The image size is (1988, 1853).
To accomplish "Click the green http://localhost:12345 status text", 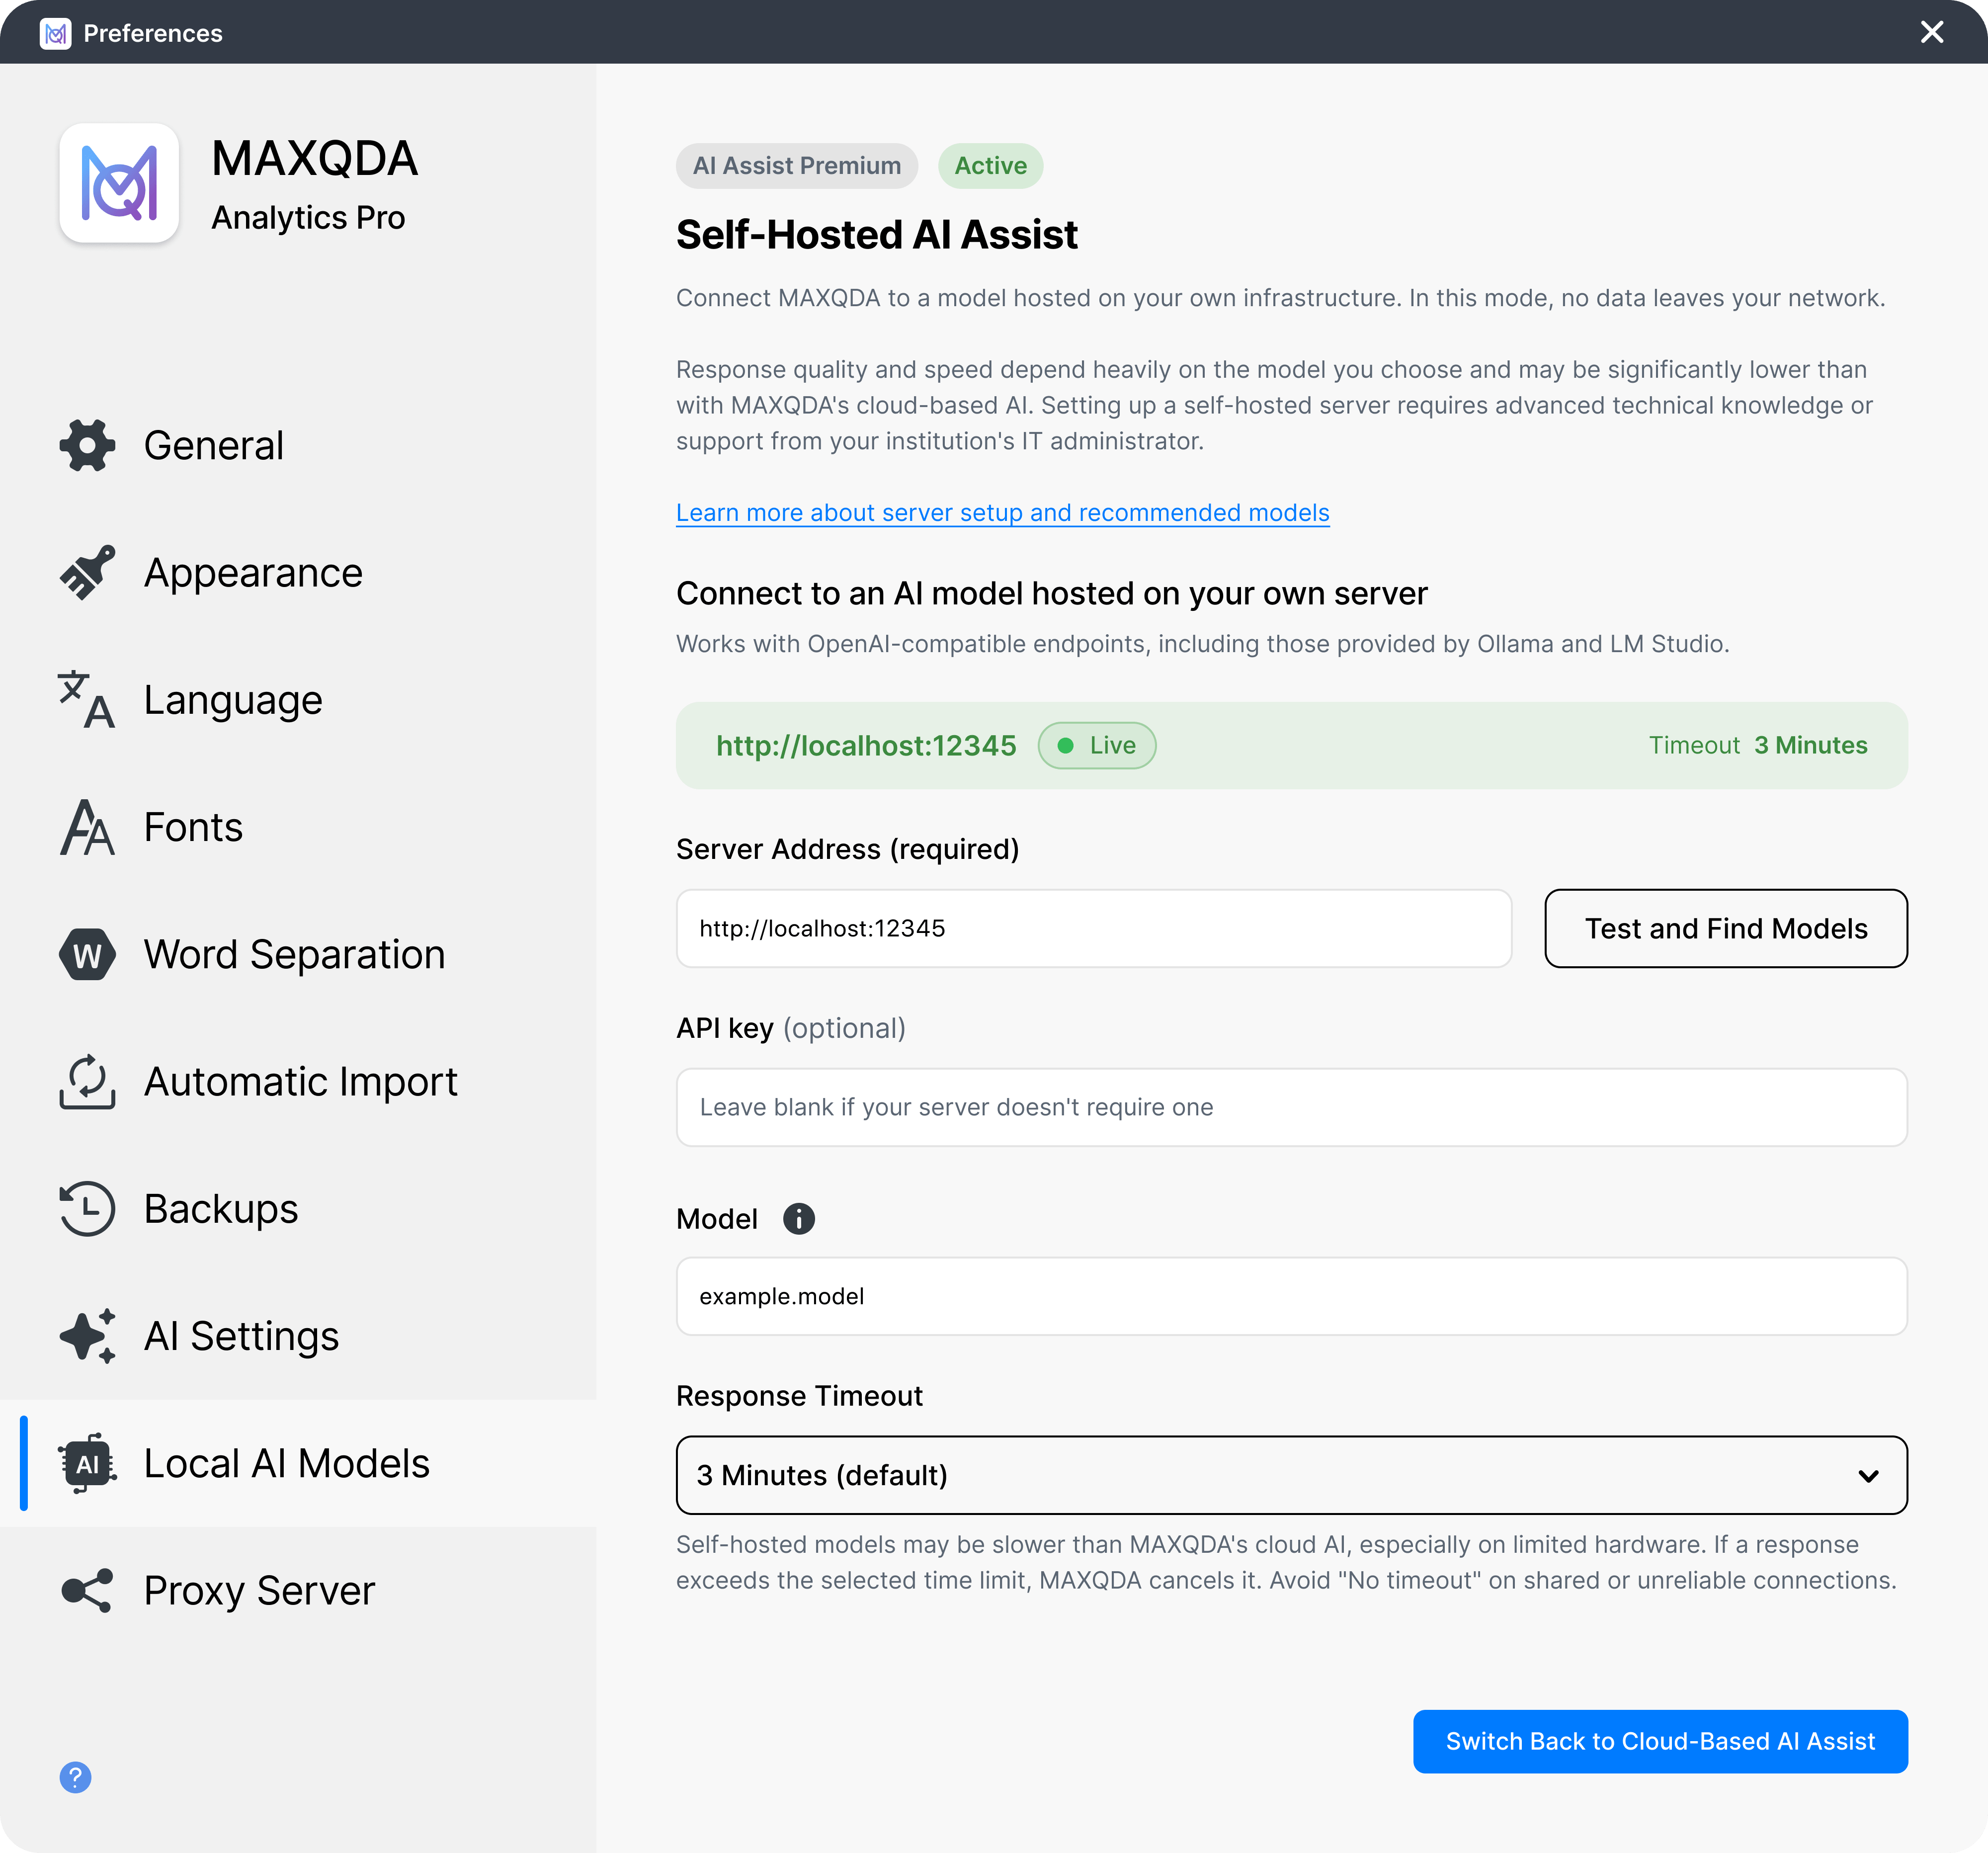I will (866, 745).
